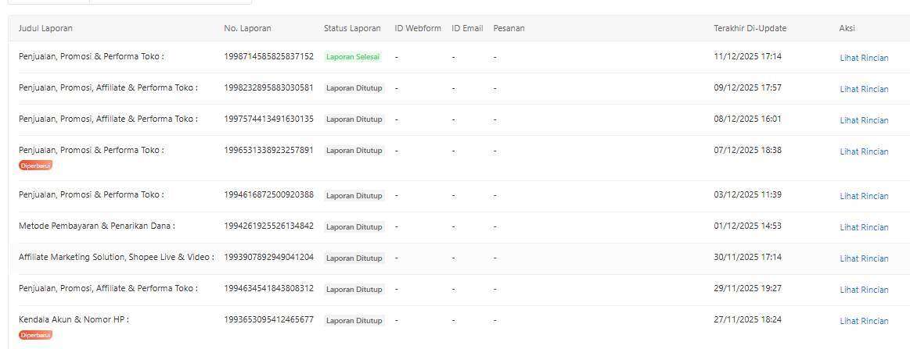Screen dimensions: 910x349
Task: Click the Status Laporan column header
Action: pos(352,28)
